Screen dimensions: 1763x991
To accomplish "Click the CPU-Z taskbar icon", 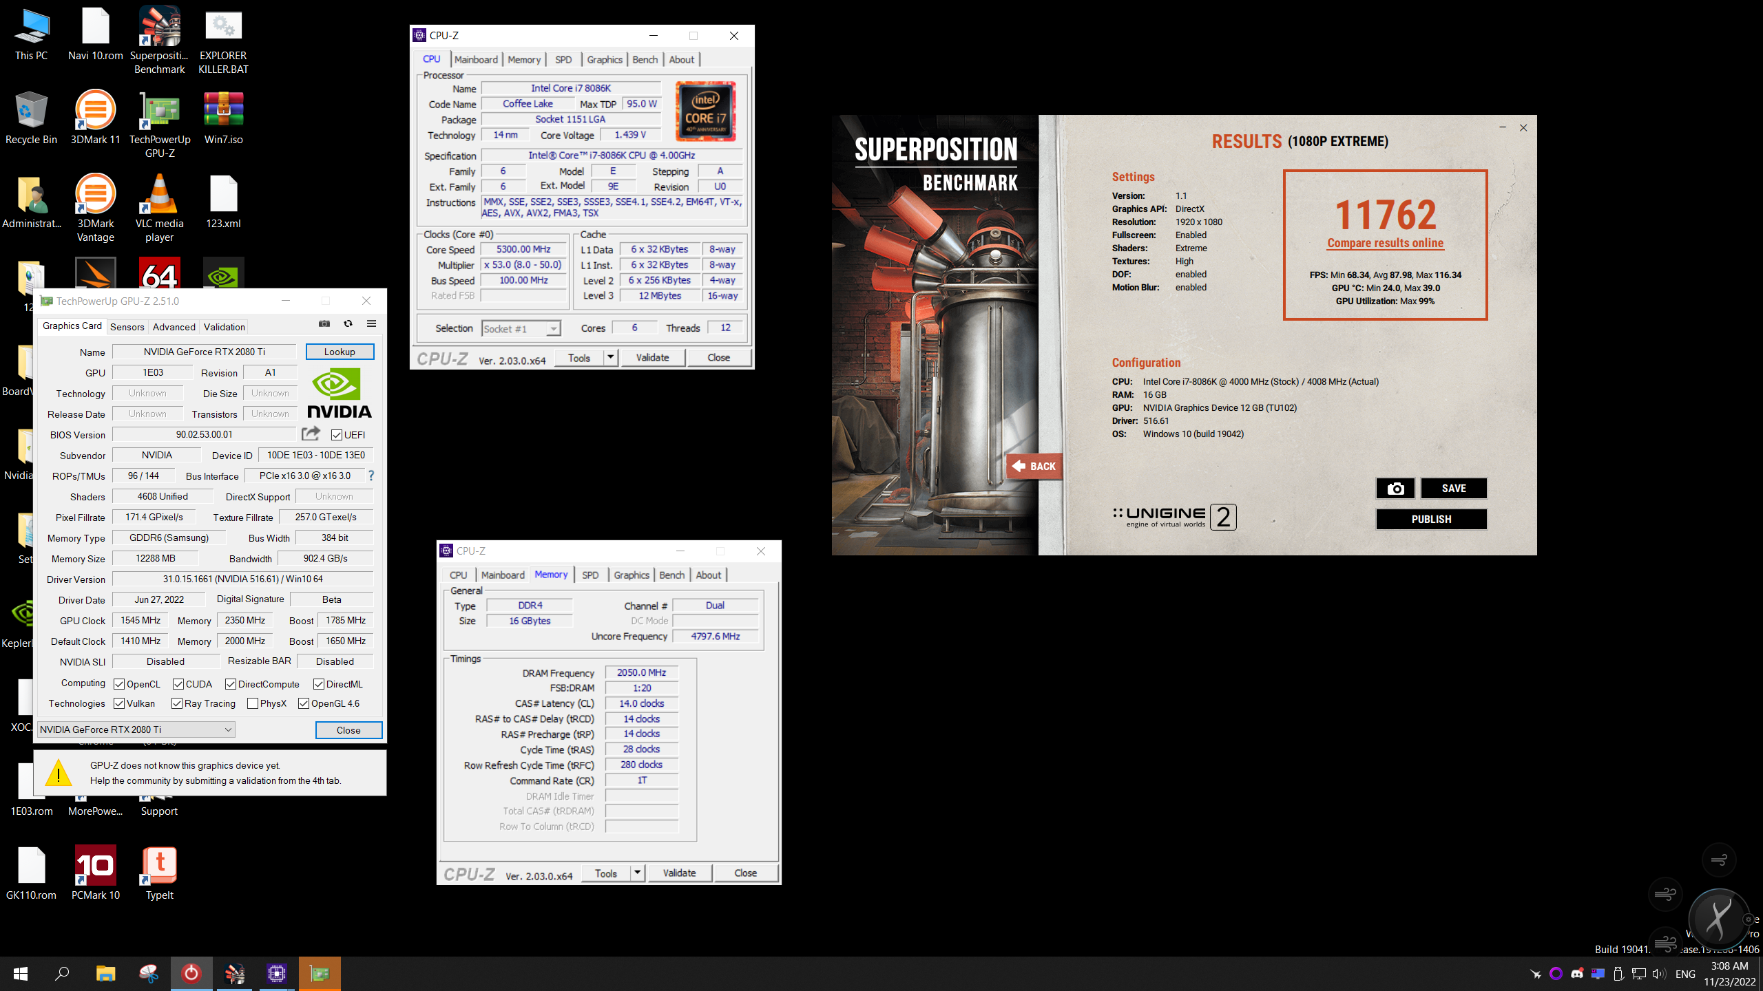I will (277, 974).
